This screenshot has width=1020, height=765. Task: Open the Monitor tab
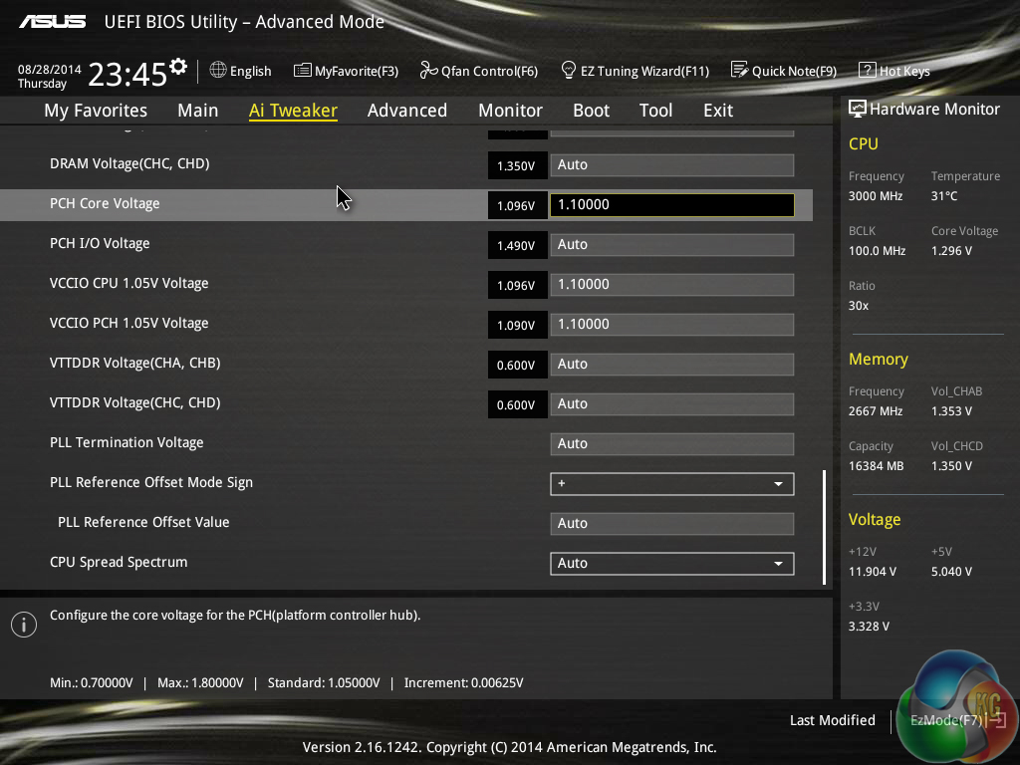[x=510, y=110]
